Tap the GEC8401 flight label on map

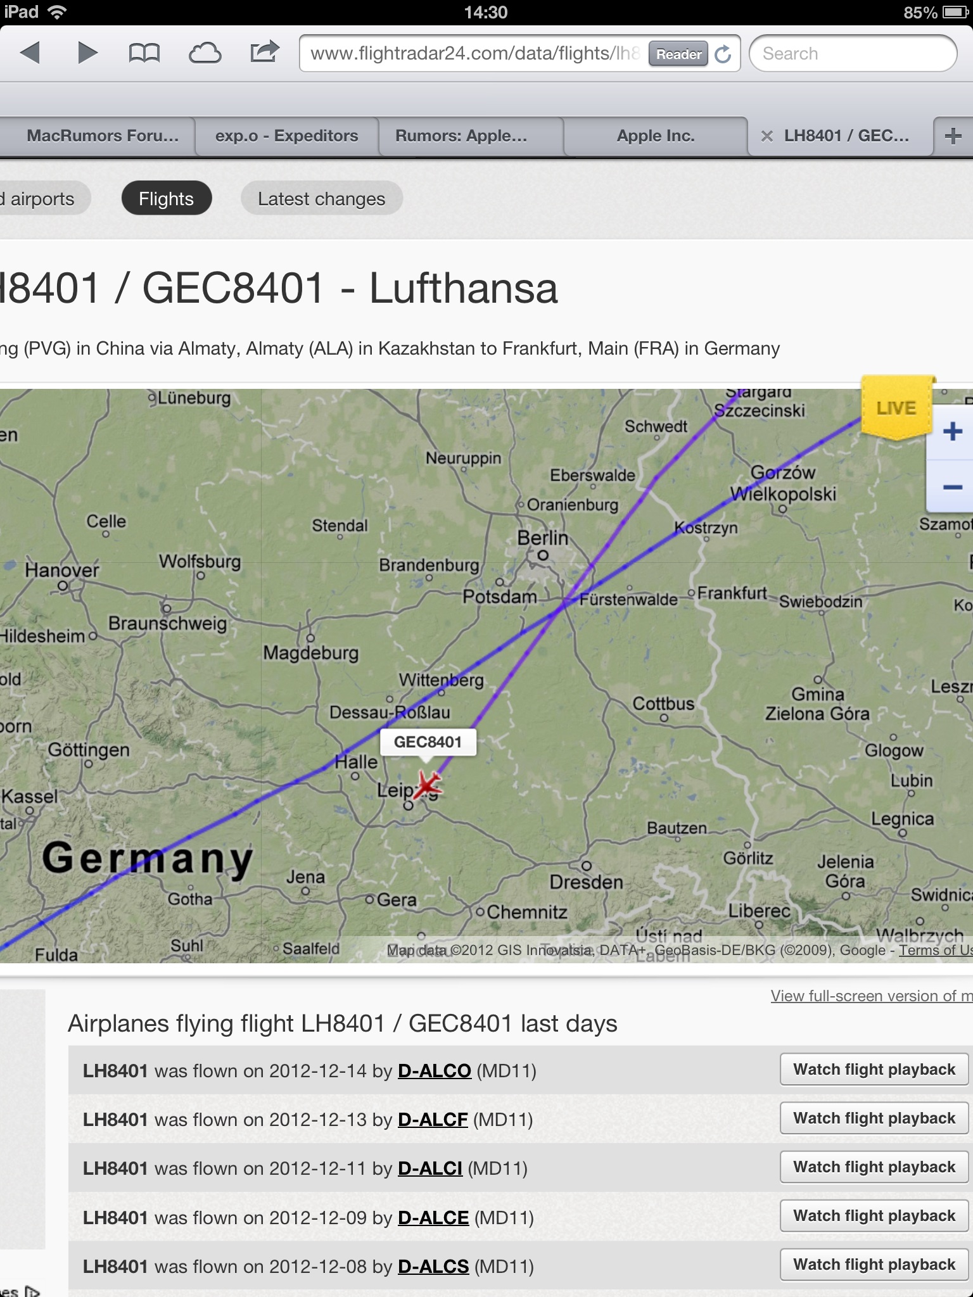(428, 742)
